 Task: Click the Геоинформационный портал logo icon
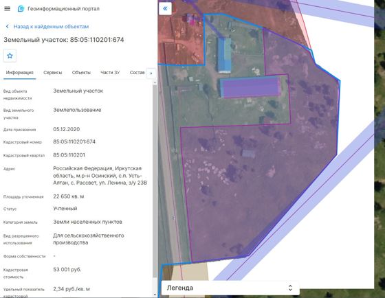pyautogui.click(x=21, y=9)
